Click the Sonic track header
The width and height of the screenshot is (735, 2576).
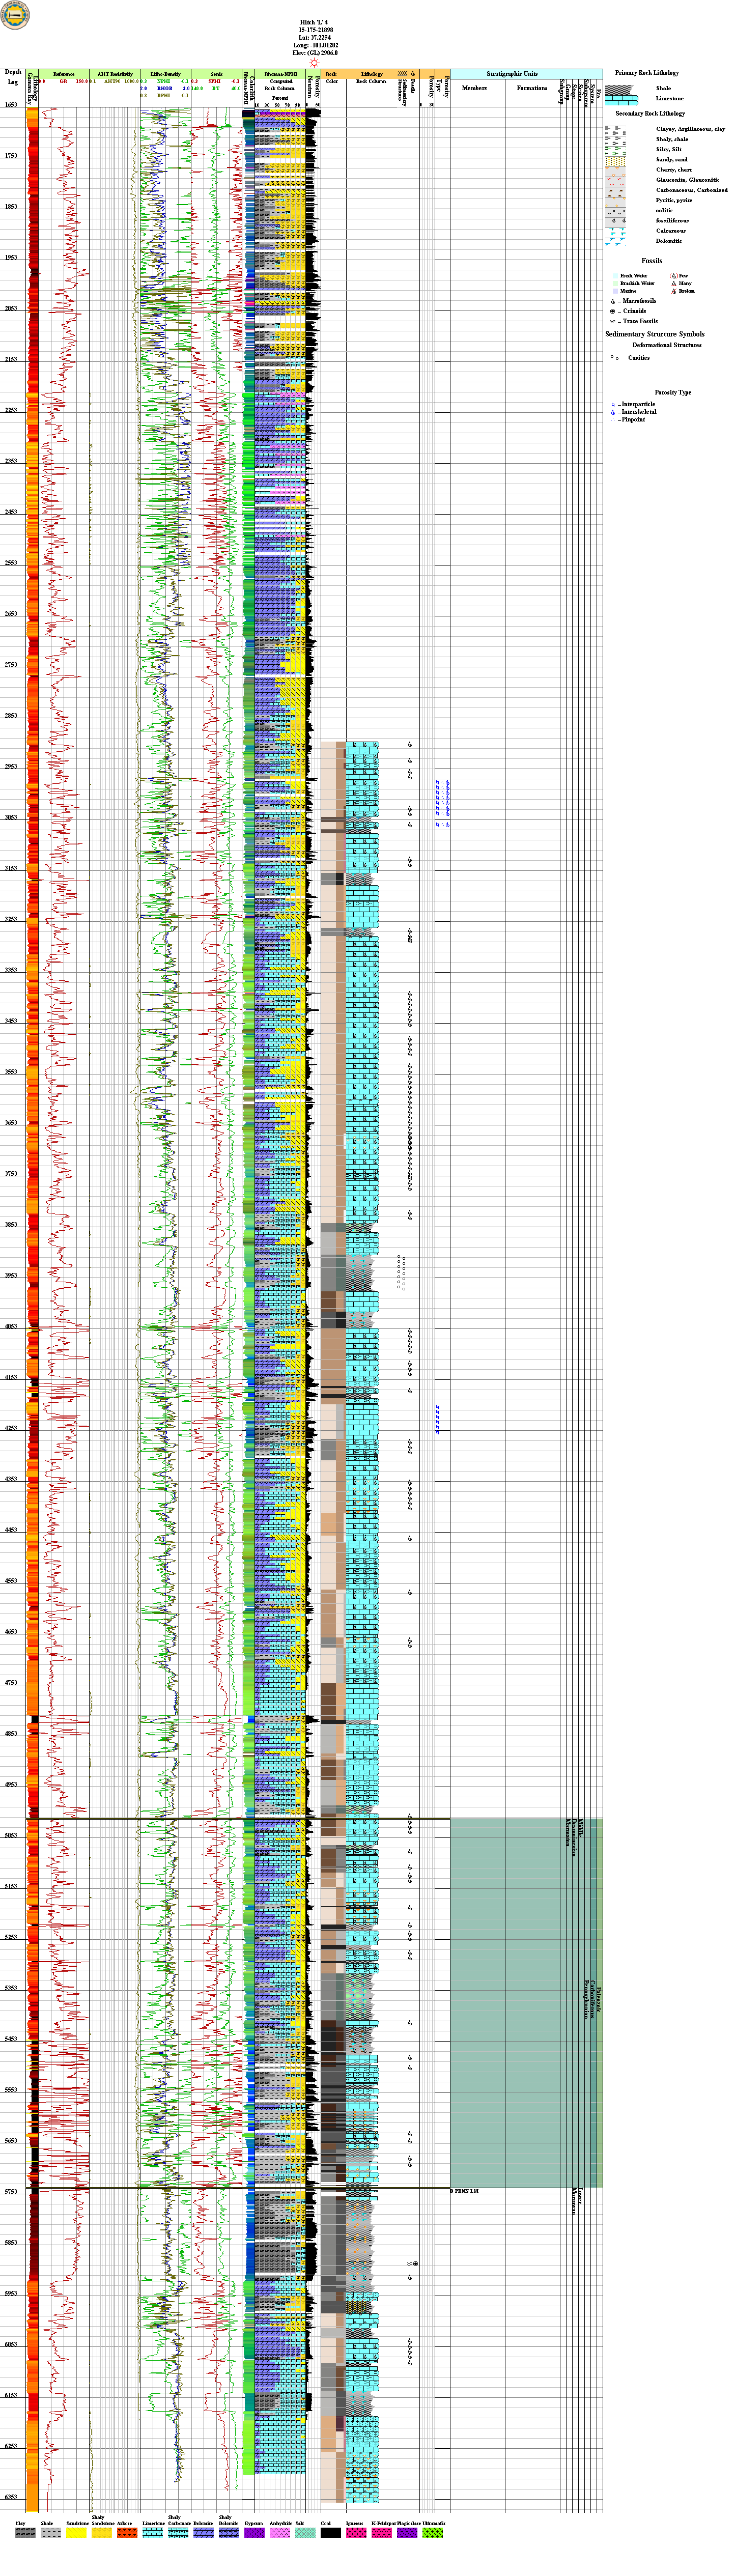click(216, 74)
